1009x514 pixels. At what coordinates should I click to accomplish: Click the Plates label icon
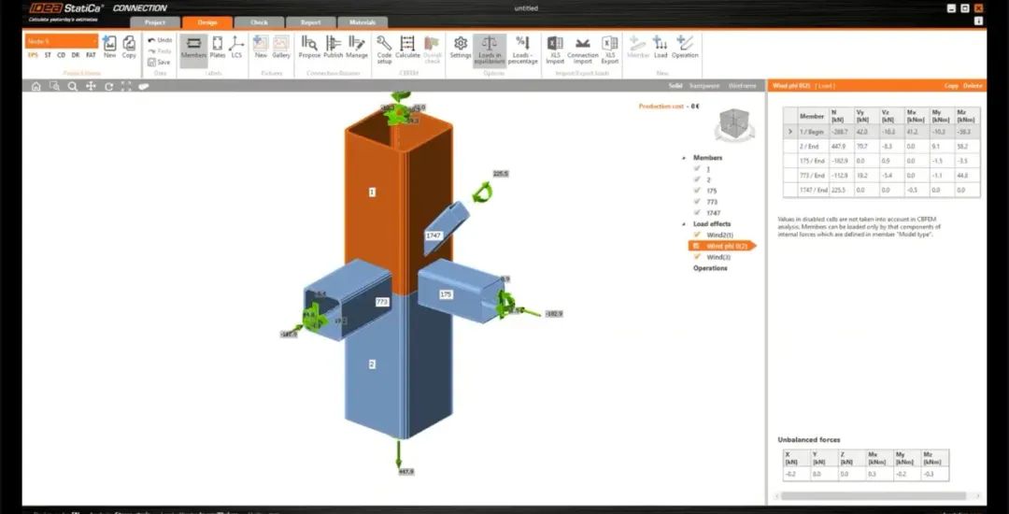[x=218, y=45]
